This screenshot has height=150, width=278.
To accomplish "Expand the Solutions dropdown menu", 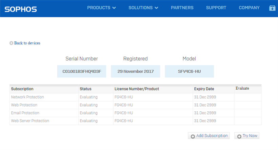I will (x=143, y=8).
